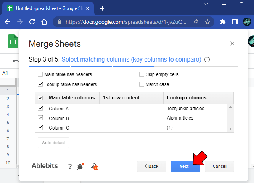Expand the tab search chevron in title bar
The image size is (254, 183).
206,4
